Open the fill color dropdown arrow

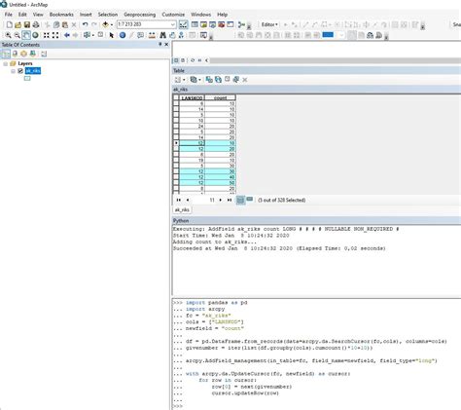click(341, 35)
